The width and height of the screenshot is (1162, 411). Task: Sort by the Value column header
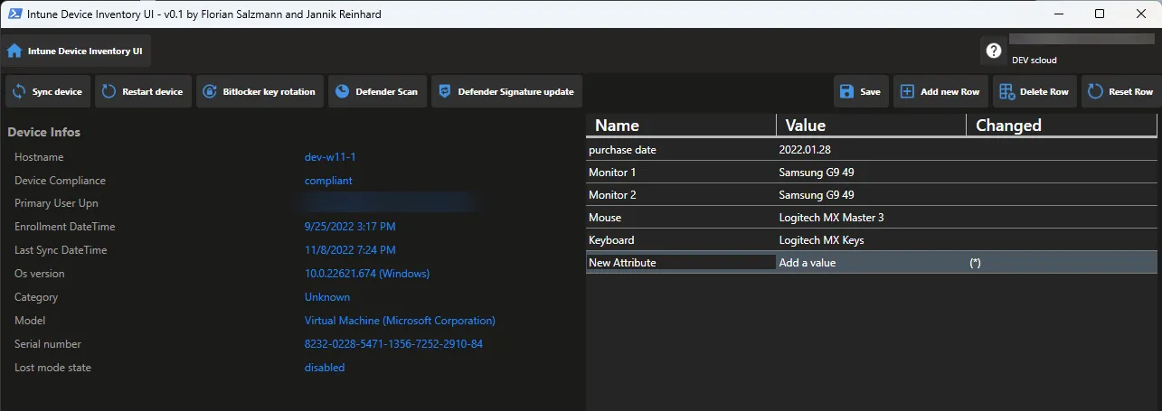click(x=872, y=126)
